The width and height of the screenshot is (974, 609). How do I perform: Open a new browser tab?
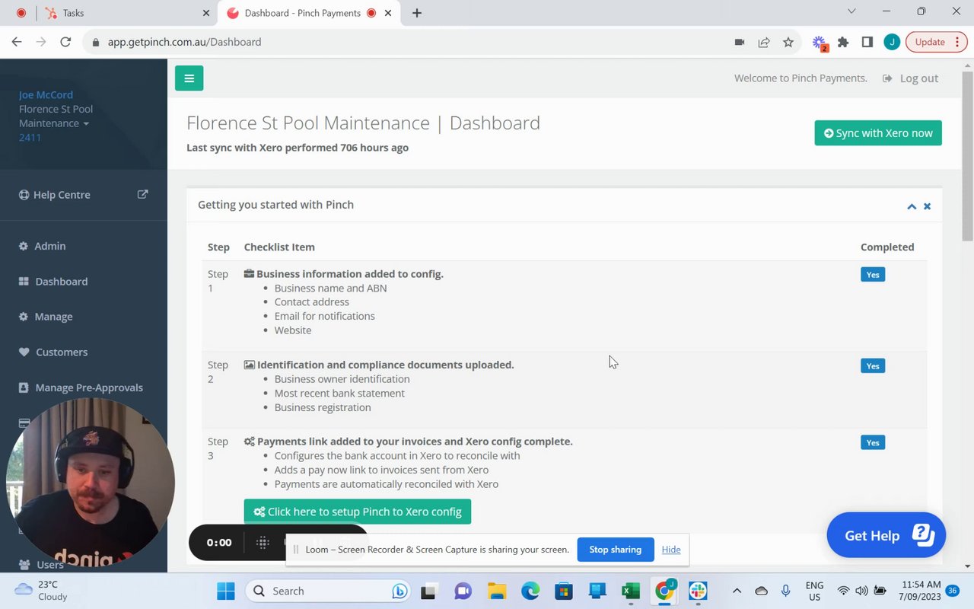coord(416,13)
